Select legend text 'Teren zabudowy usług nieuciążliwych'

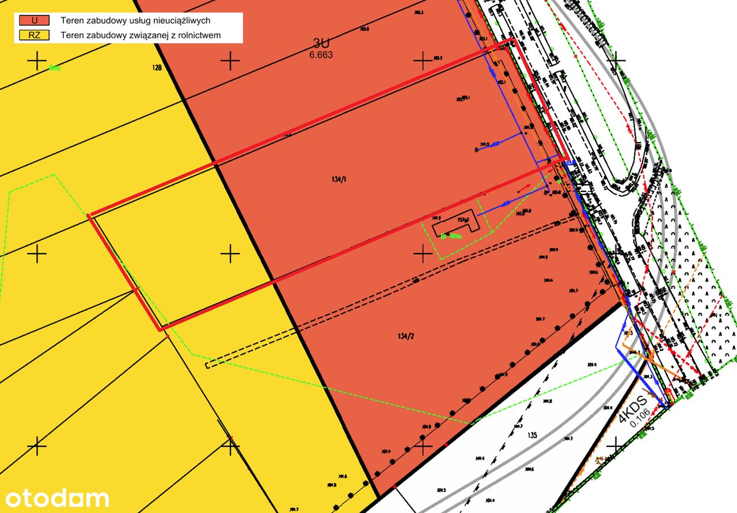pos(135,20)
